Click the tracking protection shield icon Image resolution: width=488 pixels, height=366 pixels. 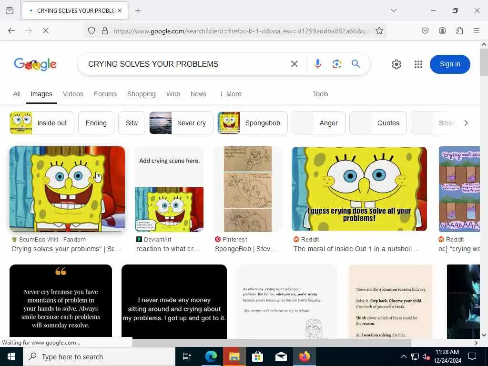91,30
